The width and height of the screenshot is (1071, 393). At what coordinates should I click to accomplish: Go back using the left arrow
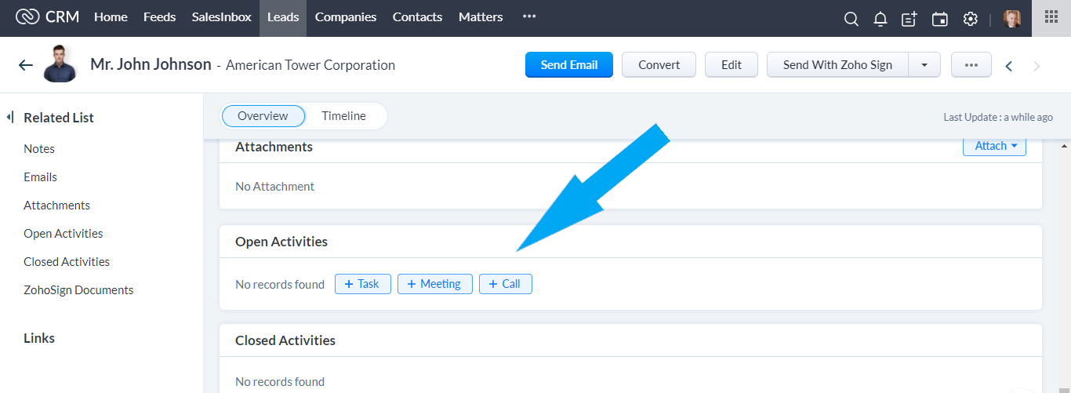(26, 65)
